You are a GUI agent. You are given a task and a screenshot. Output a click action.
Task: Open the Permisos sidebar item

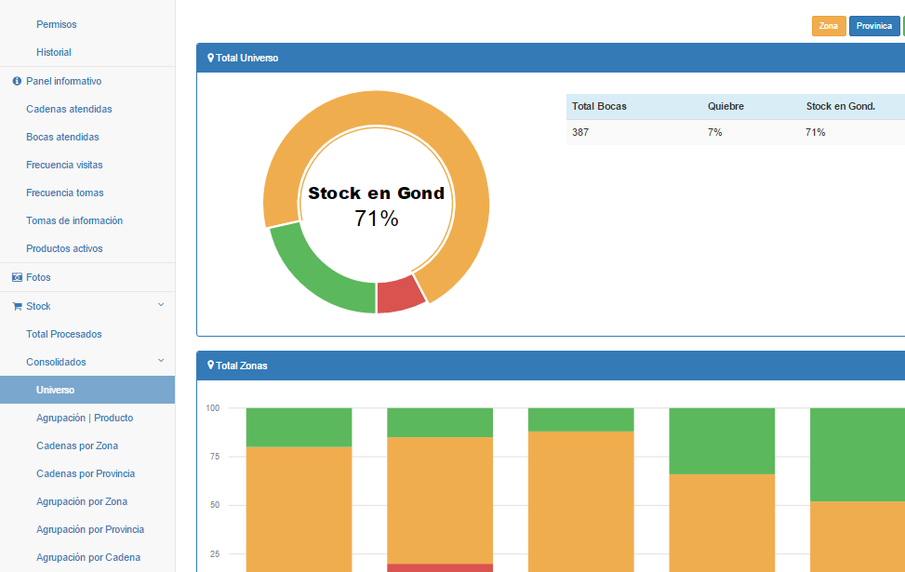56,24
